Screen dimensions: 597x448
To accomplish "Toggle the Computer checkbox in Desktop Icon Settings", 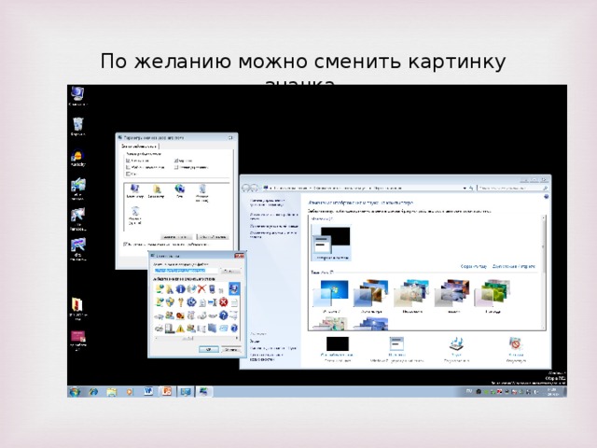I will (x=128, y=161).
